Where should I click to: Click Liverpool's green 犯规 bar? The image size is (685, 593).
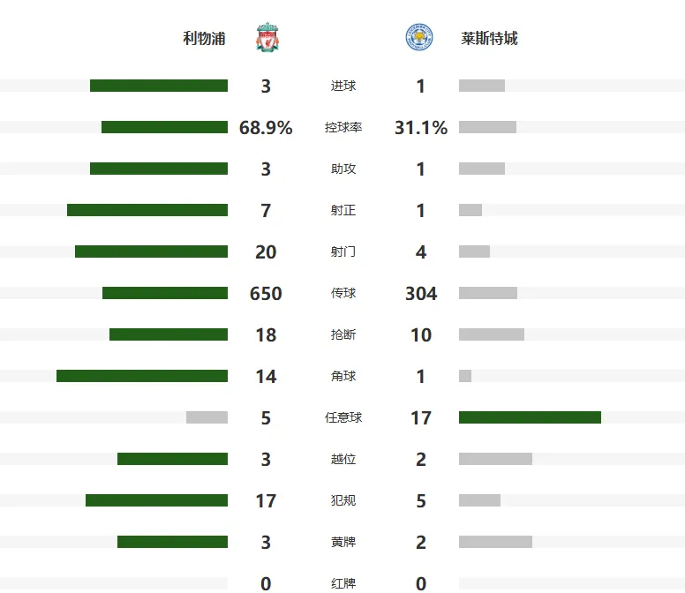point(157,500)
